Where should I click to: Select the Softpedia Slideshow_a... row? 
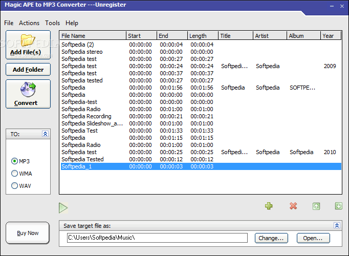point(201,123)
